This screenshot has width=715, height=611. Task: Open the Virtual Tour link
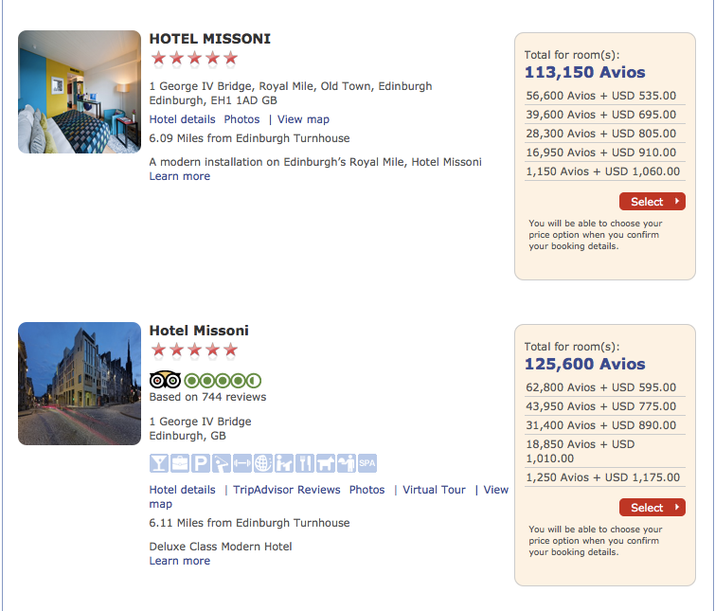pos(434,490)
